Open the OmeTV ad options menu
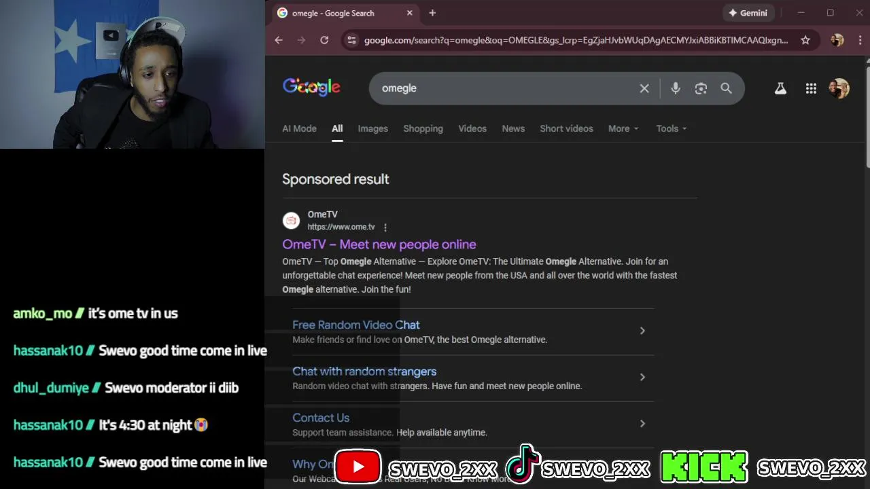The width and height of the screenshot is (870, 489). point(385,228)
